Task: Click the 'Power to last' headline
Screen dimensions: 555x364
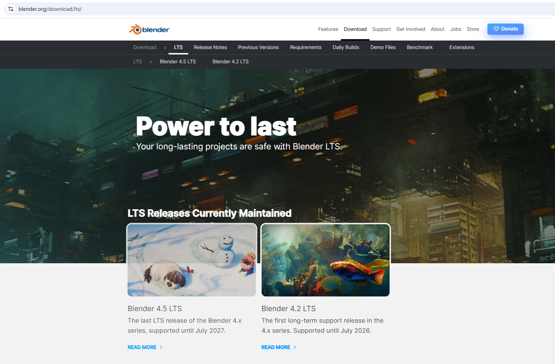Action: 216,126
